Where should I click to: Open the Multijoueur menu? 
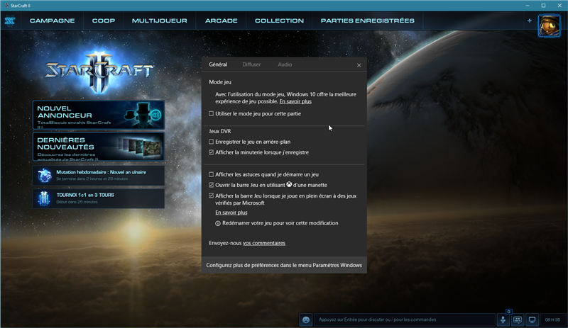click(159, 21)
